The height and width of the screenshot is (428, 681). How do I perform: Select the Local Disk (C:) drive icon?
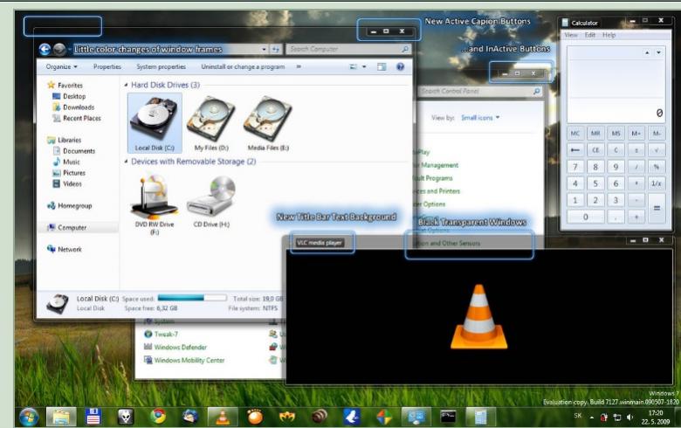tap(155, 123)
